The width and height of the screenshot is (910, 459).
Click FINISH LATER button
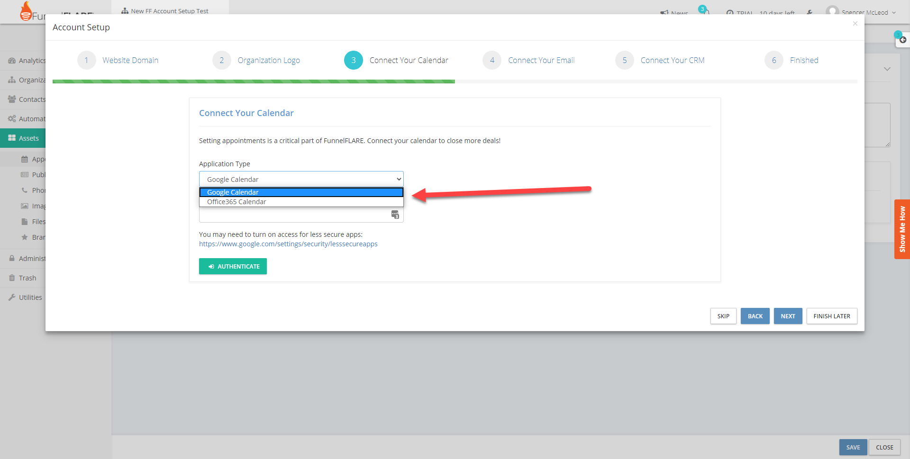832,316
